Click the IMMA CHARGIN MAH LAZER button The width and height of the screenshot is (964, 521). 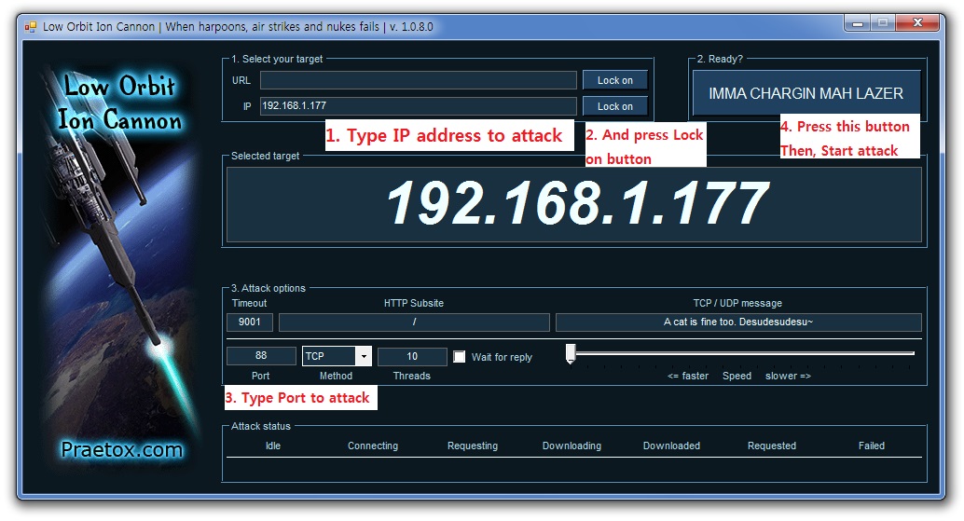(806, 93)
